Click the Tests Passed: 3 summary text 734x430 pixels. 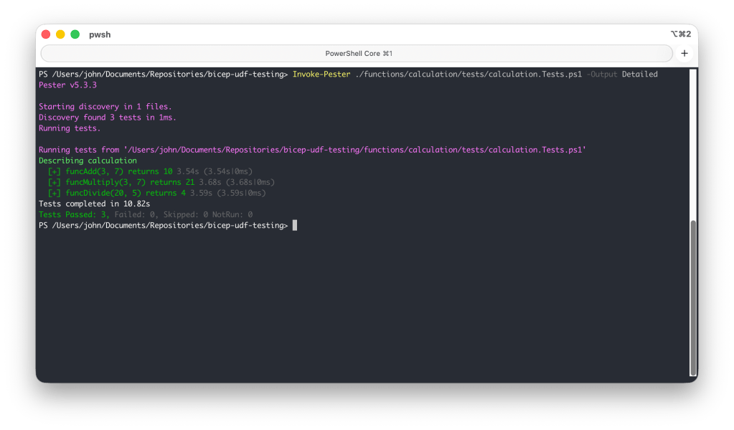(x=74, y=214)
